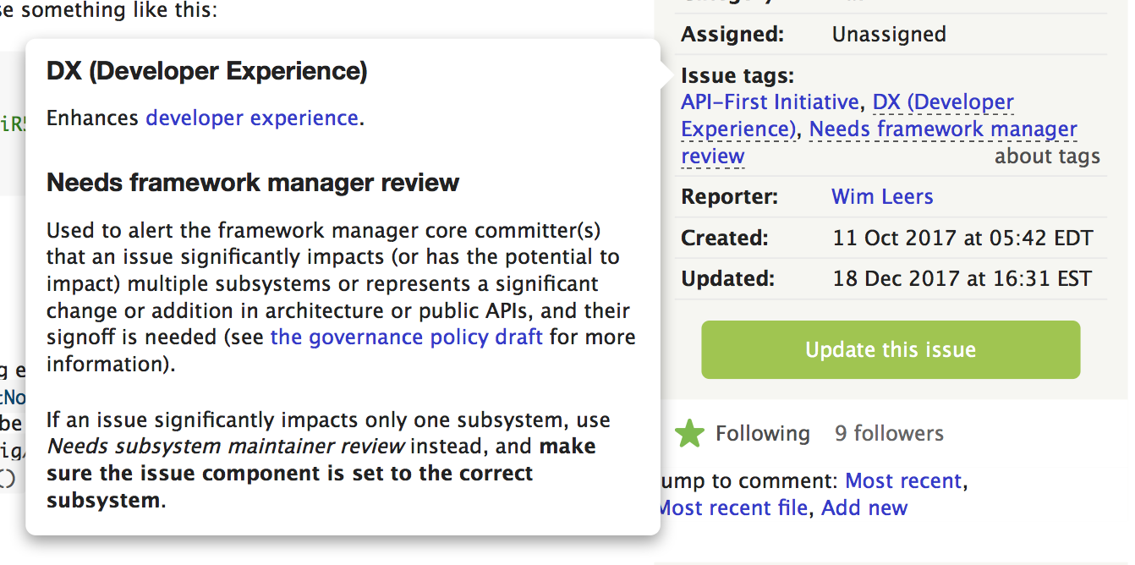Click the tooltip heading DX (Developer Experience)
Image resolution: width=1135 pixels, height=565 pixels.
pyautogui.click(x=207, y=72)
